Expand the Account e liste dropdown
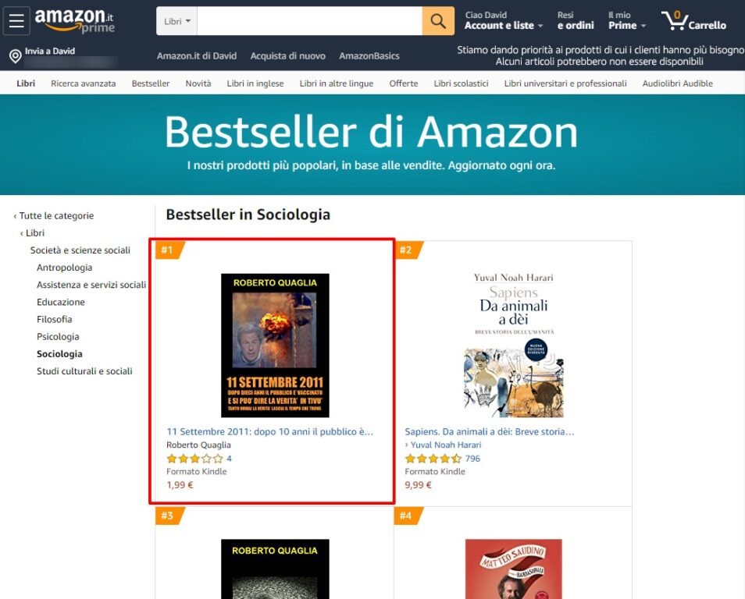 coord(504,26)
